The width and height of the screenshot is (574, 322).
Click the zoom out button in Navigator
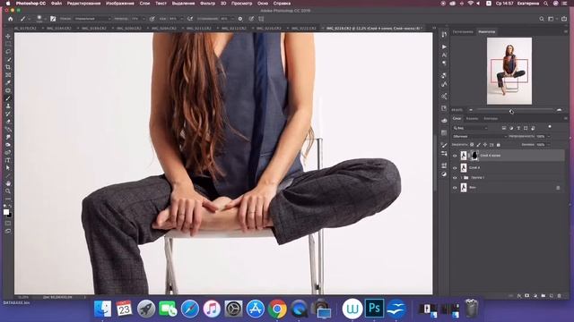471,110
